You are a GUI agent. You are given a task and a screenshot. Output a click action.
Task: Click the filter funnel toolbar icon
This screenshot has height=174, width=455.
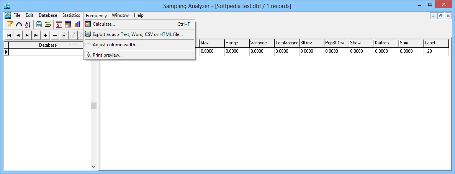point(10,24)
